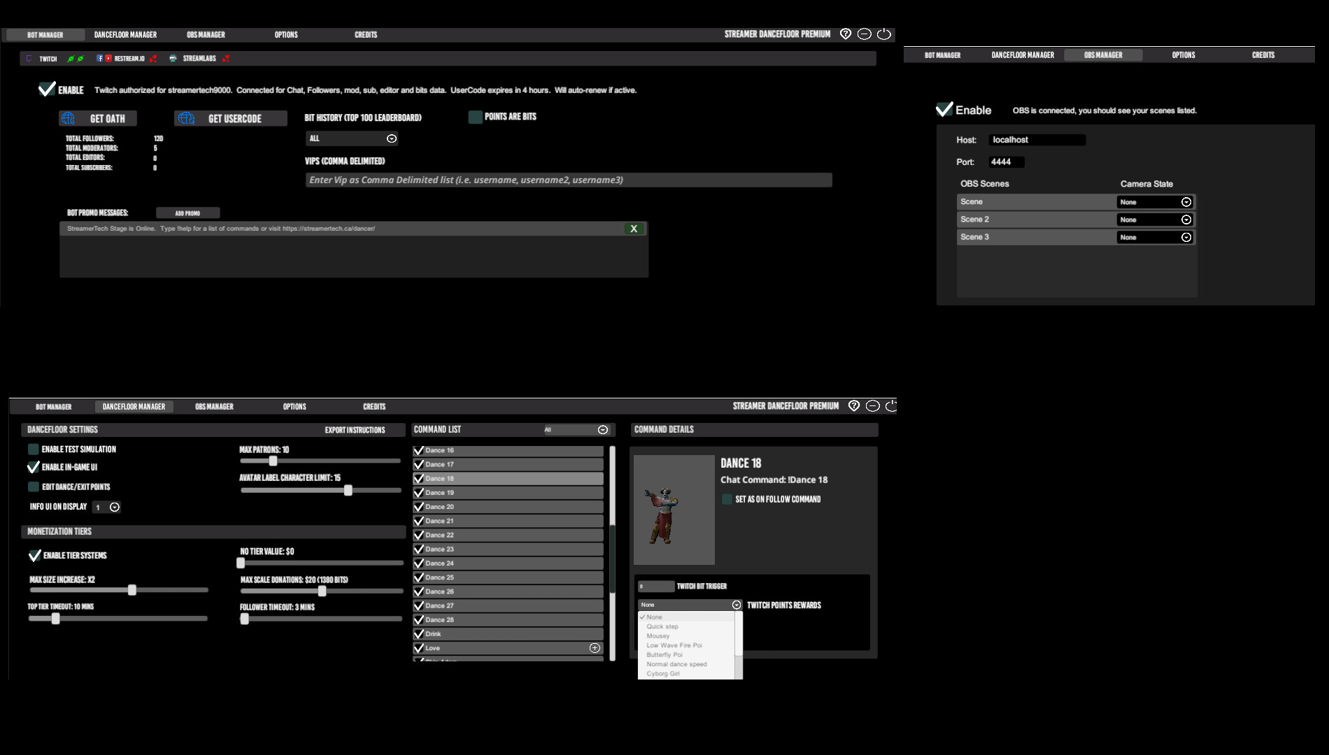Click Export Instructions
Viewport: 1329px width, 755px height.
click(355, 430)
